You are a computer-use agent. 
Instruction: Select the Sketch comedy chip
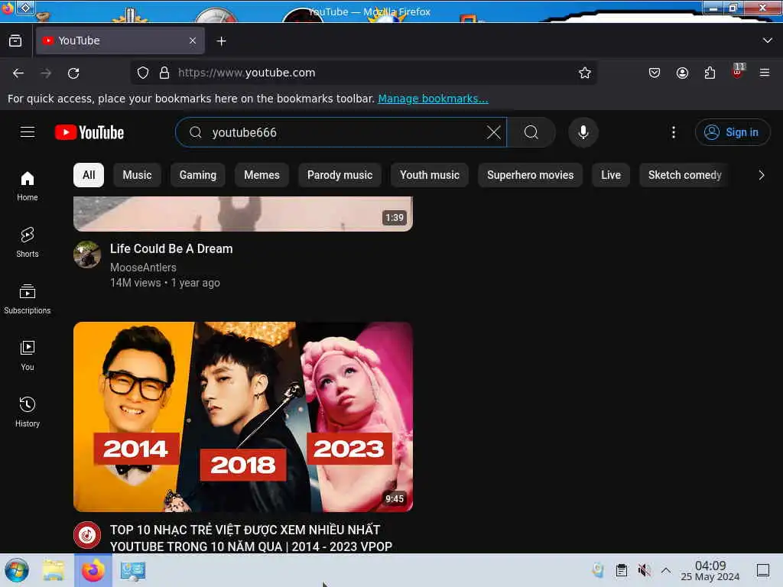coord(684,175)
